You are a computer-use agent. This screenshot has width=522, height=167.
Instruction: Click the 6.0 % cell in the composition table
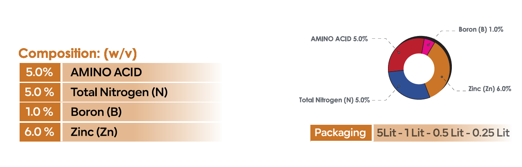pyautogui.click(x=40, y=132)
